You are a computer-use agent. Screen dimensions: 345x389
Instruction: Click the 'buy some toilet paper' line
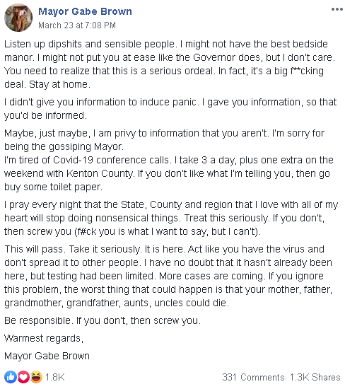coord(53,187)
